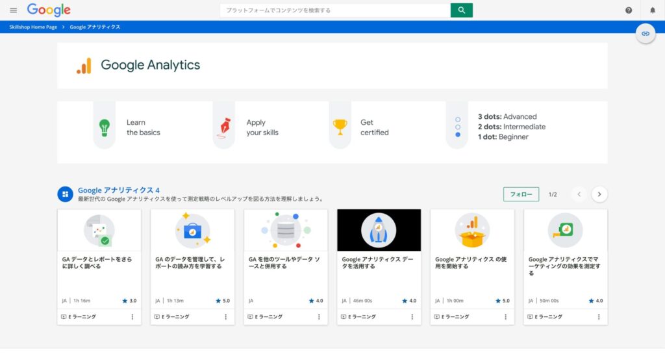Open options menu for GA データとレポート course
The image size is (665, 358).
click(x=132, y=316)
